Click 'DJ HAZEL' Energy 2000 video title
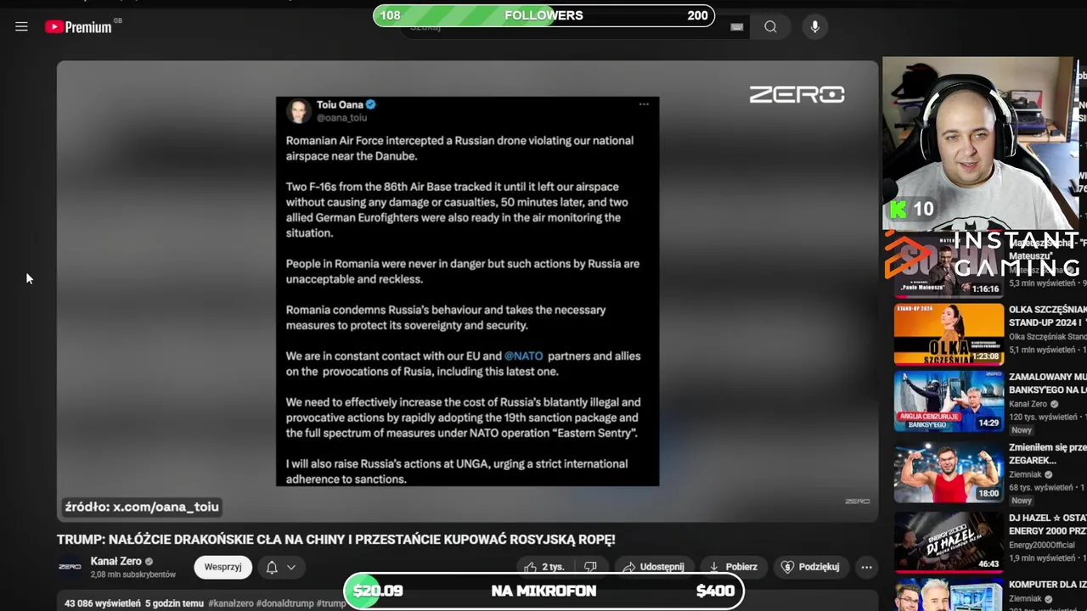Viewport: 1087px width, 611px height. (1048, 524)
